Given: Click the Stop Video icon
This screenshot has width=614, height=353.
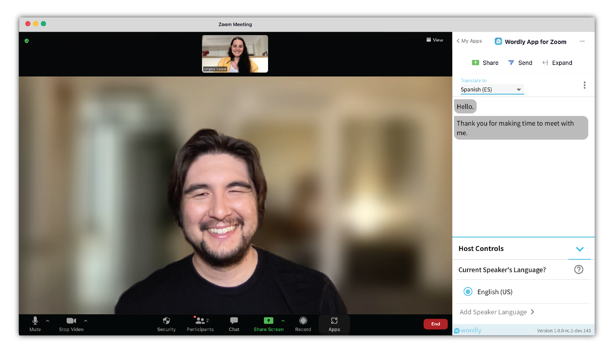Looking at the screenshot, I should point(70,321).
